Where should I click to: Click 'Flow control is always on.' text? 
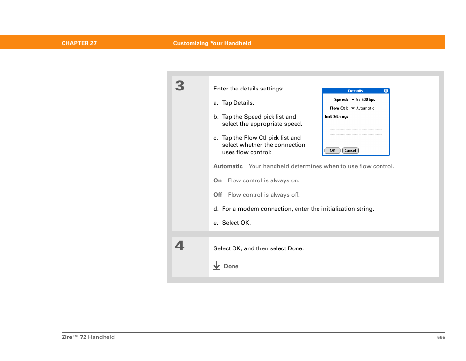tap(264, 180)
